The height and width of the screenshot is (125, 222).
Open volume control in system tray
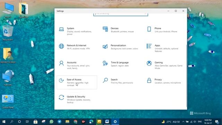tap(195, 122)
